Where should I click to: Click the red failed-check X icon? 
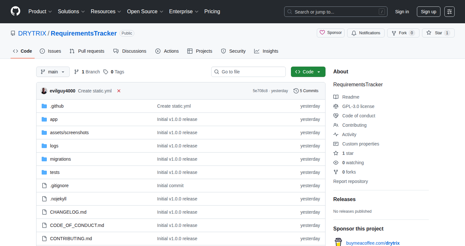click(119, 91)
